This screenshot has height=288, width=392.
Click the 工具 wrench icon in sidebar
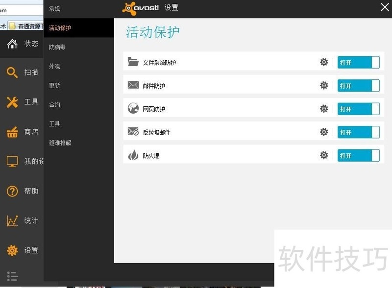pyautogui.click(x=12, y=102)
